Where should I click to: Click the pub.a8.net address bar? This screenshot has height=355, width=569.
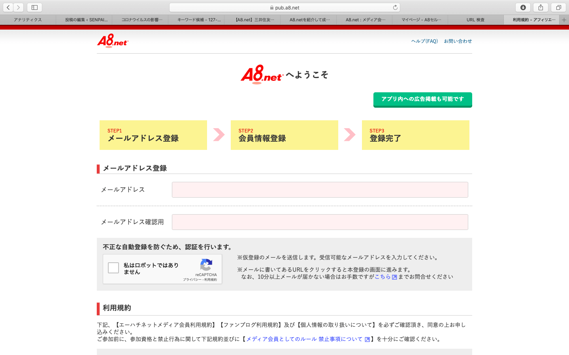coord(284,7)
